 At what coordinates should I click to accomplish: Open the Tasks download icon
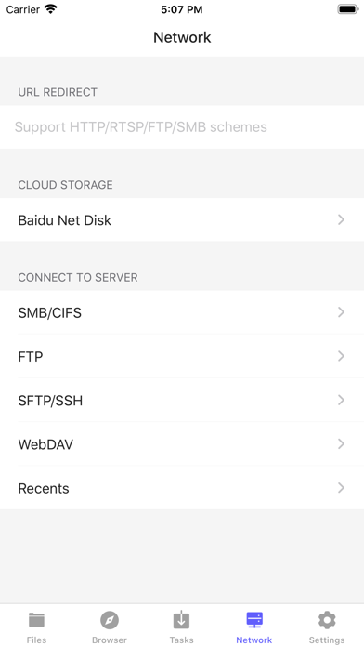[x=181, y=619]
